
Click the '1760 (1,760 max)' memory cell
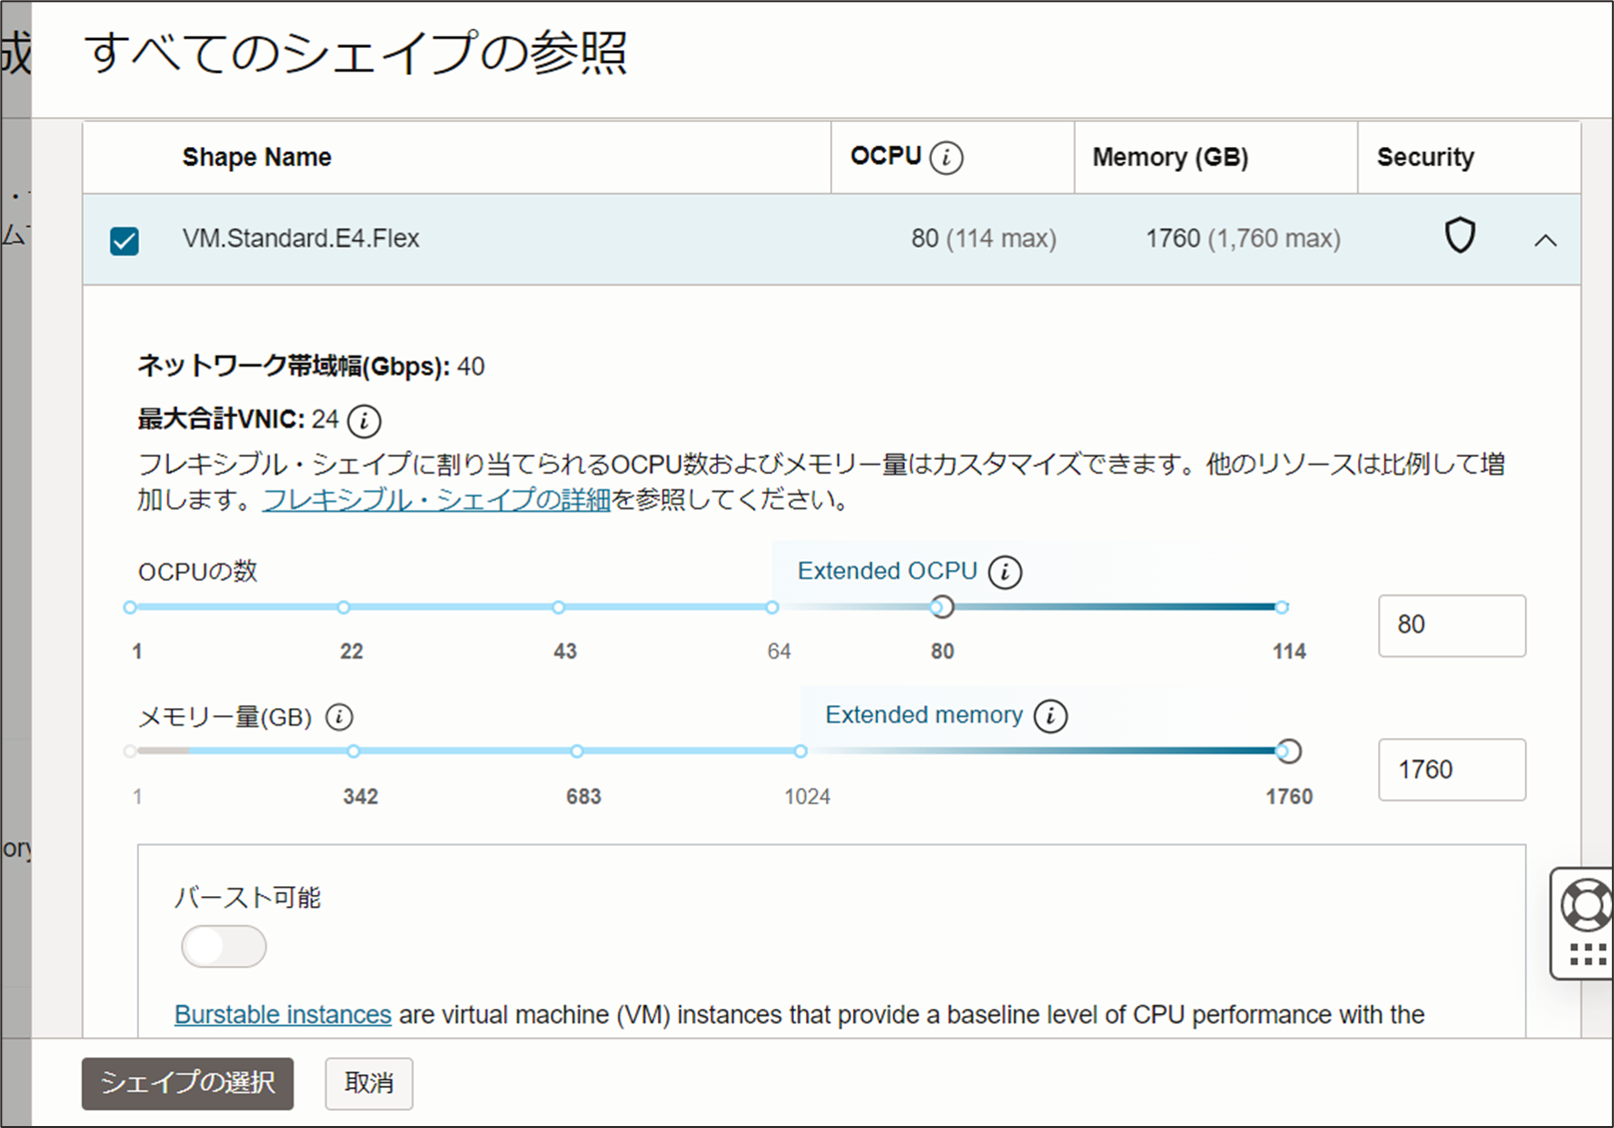coord(1243,239)
